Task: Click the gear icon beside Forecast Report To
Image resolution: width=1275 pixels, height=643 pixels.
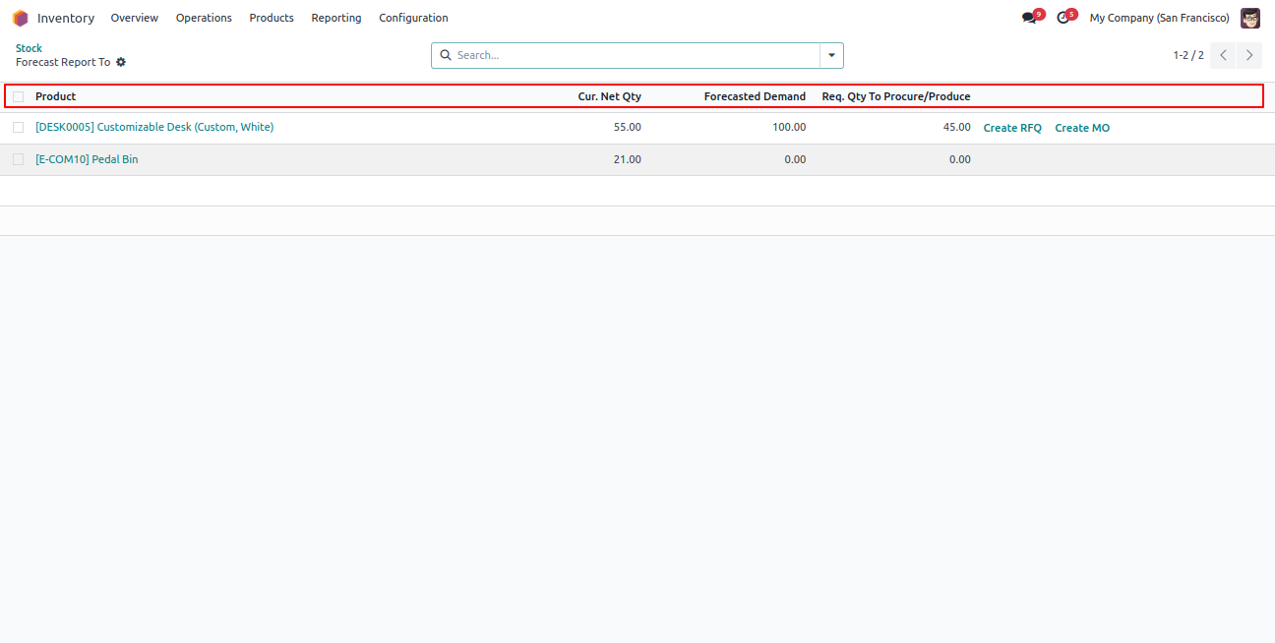Action: pos(121,62)
